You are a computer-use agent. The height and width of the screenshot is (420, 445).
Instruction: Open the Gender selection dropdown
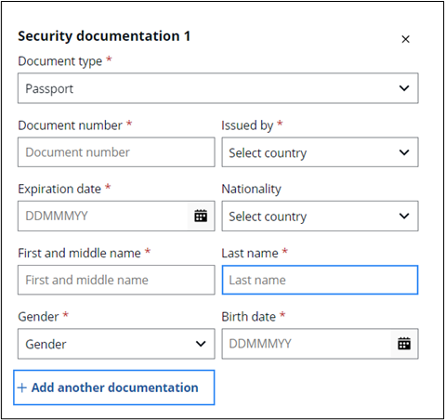[x=116, y=344]
